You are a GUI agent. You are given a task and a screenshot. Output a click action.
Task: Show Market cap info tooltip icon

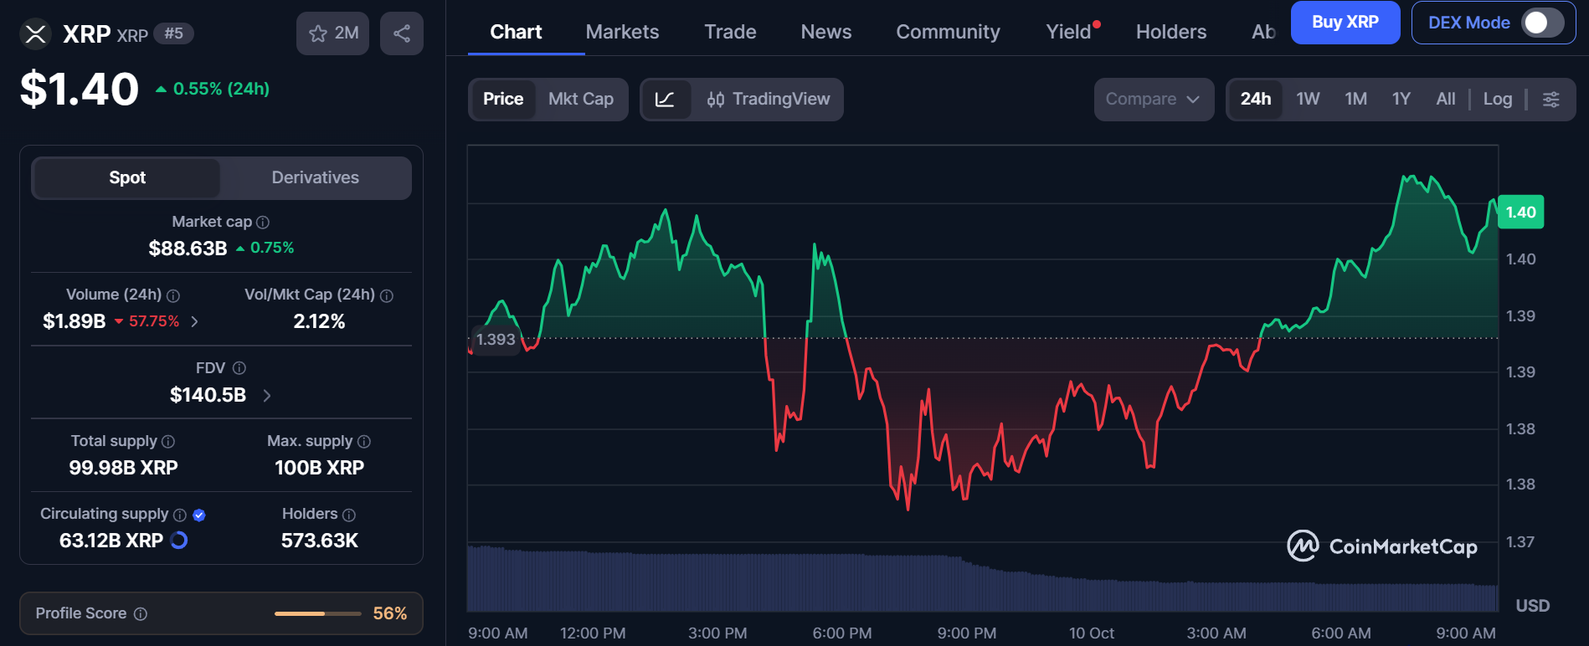pos(263,223)
